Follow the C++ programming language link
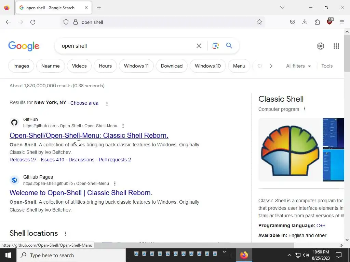 pos(321,225)
